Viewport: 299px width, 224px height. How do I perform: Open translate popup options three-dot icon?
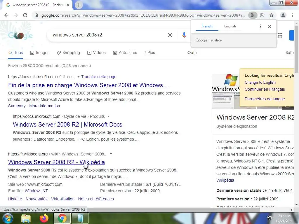coord(260,26)
